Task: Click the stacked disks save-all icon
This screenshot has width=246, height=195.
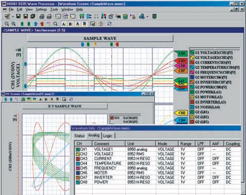Action: (33, 16)
